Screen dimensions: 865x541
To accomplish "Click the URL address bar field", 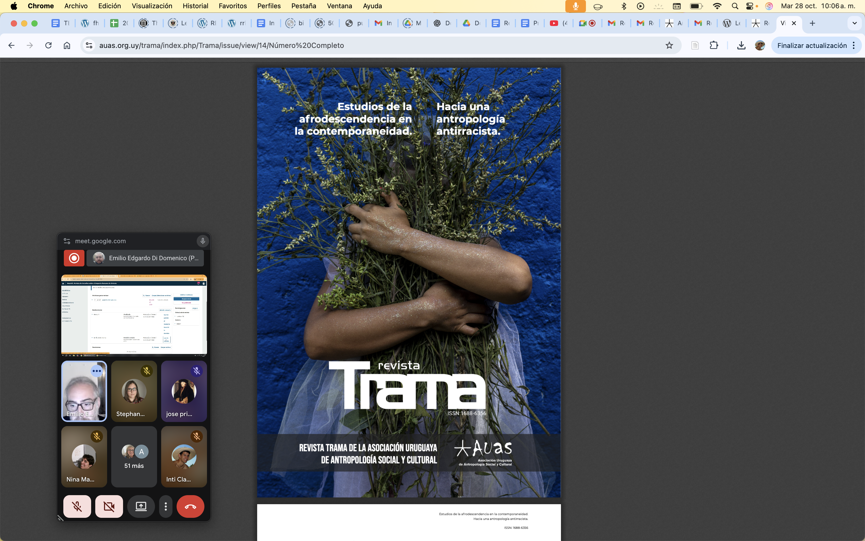I will (357, 45).
